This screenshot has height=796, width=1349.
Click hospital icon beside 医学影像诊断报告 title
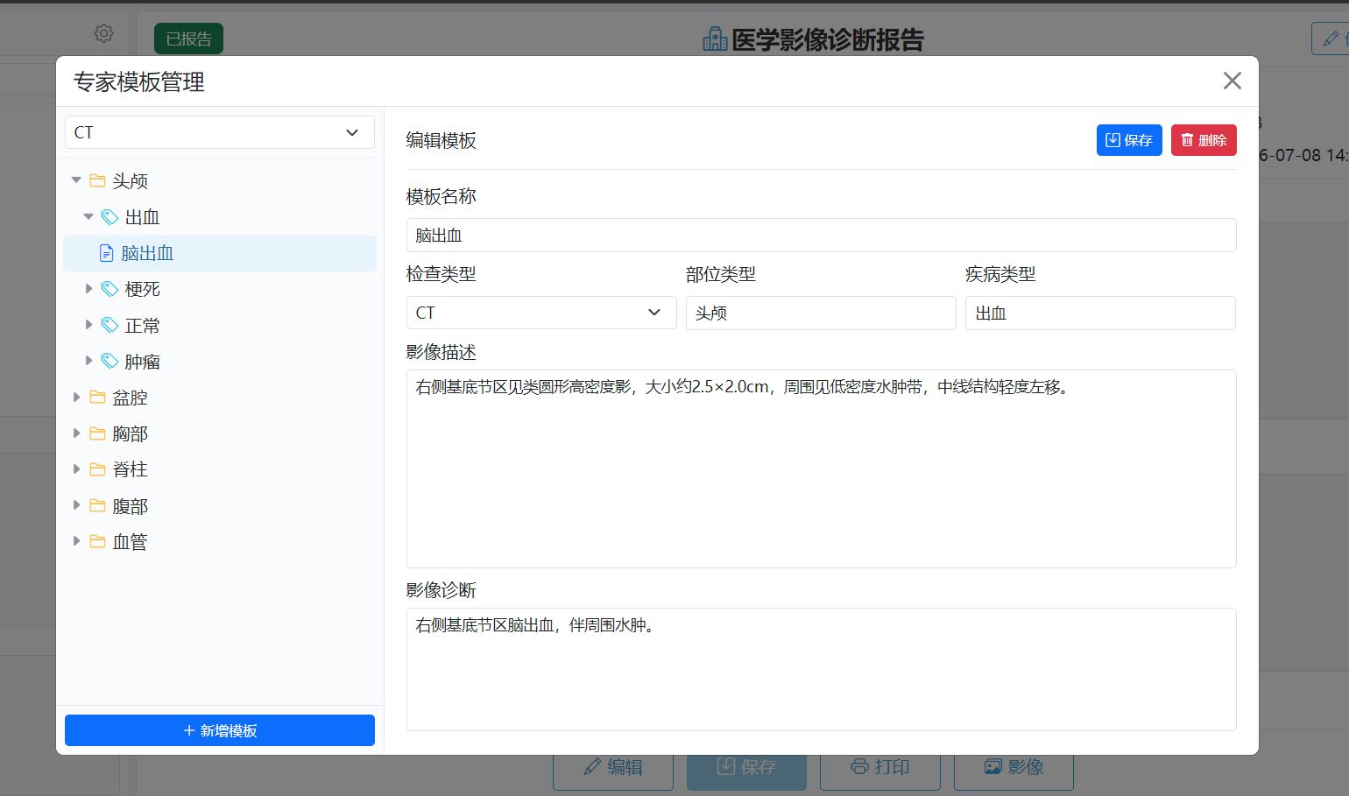(715, 39)
